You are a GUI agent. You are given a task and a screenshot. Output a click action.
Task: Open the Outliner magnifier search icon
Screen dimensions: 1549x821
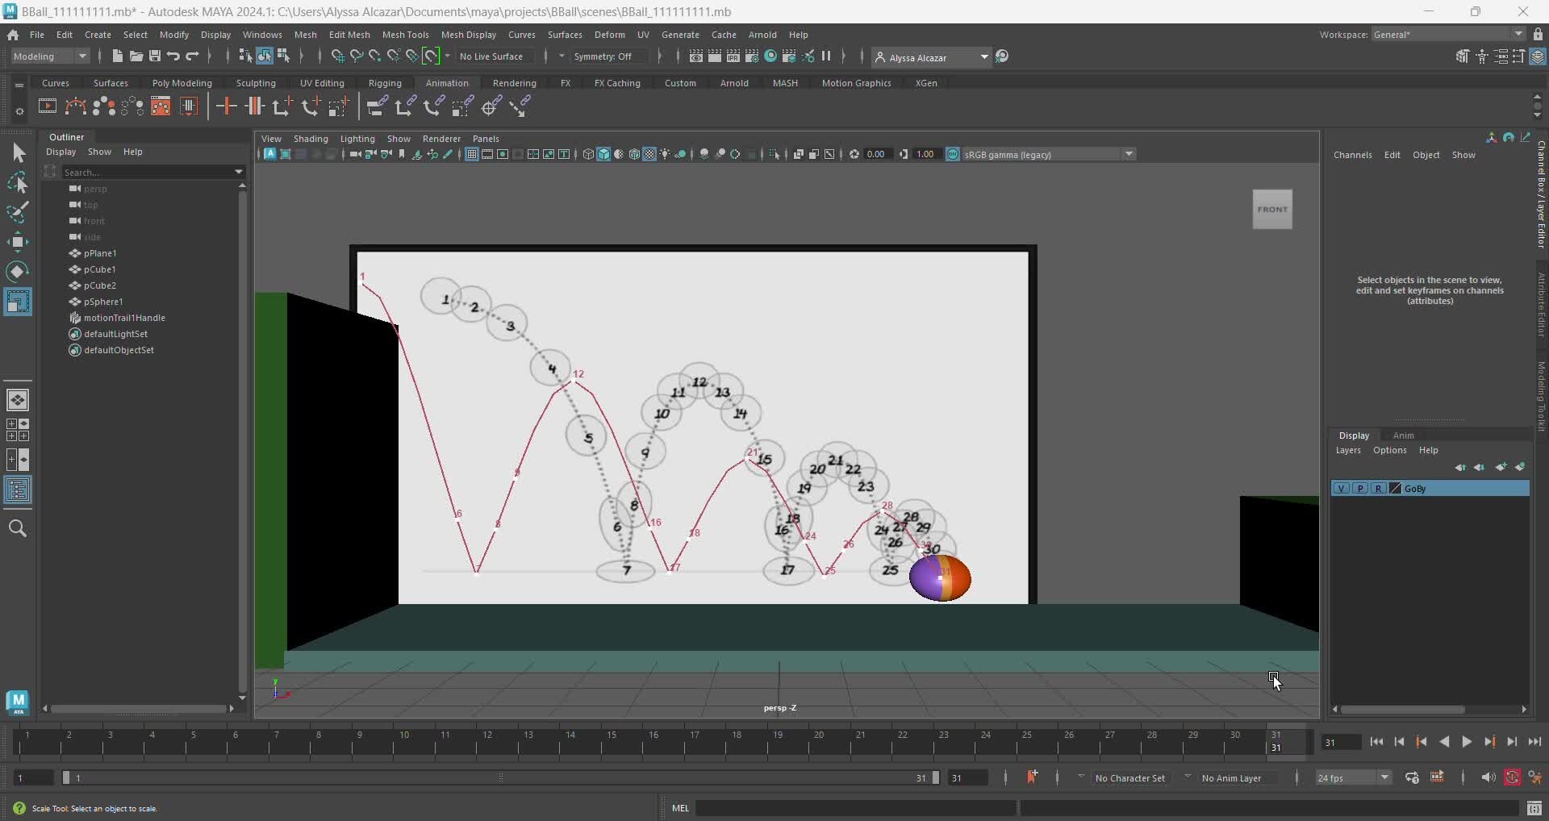[x=18, y=528]
